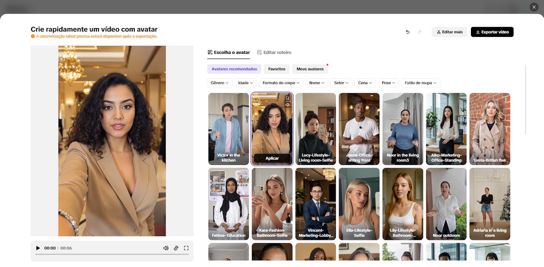544x267 pixels.
Task: Switch to the Editar roteiro tab
Action: click(x=274, y=53)
